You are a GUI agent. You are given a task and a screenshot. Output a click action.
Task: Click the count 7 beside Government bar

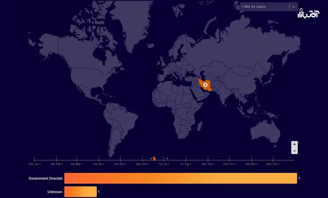point(299,178)
